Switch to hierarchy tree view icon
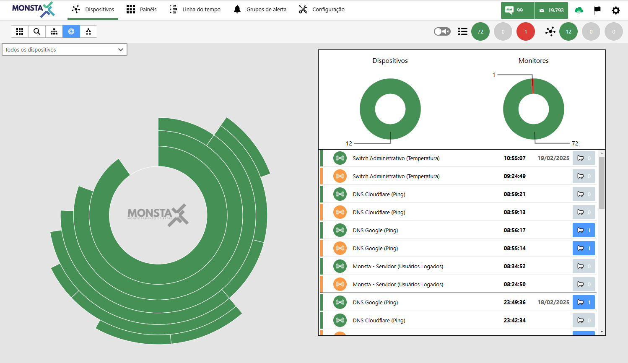628x363 pixels. click(x=54, y=31)
